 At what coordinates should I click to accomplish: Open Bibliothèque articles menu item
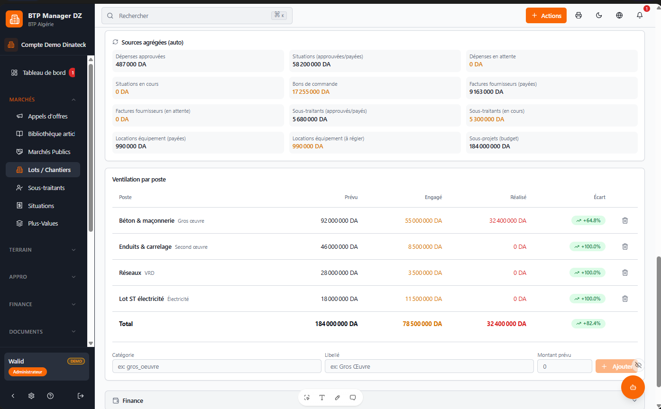[x=43, y=134]
